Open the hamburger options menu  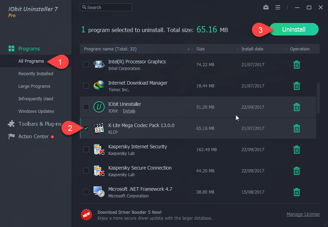click(x=278, y=7)
